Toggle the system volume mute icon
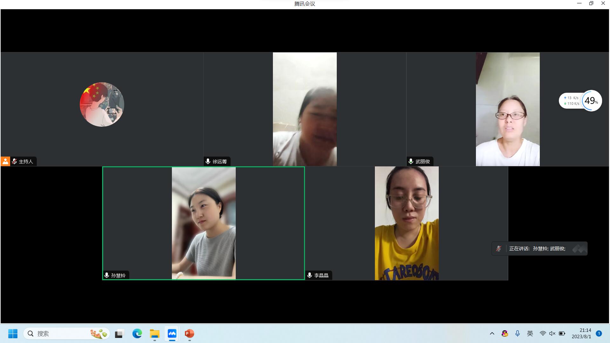Screen dimensions: 610x343 (x=552, y=333)
